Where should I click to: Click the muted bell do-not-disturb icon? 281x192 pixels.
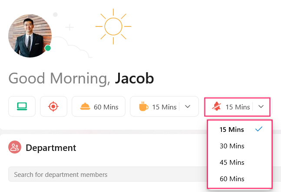(216, 106)
